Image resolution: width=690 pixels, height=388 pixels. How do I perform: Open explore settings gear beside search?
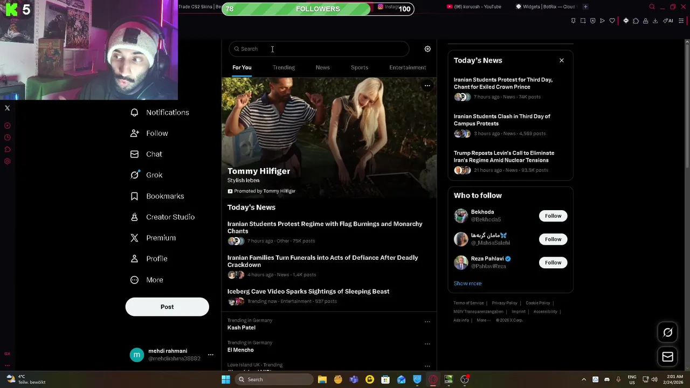coord(427,49)
